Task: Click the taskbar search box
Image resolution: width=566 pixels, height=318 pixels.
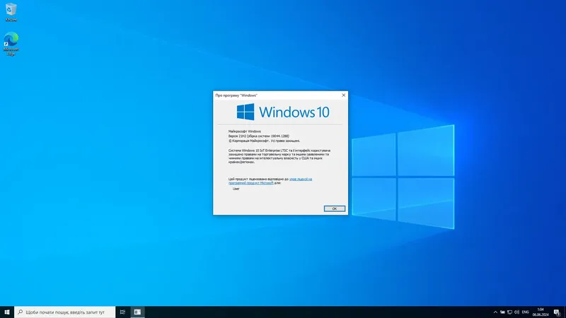Action: [65, 312]
